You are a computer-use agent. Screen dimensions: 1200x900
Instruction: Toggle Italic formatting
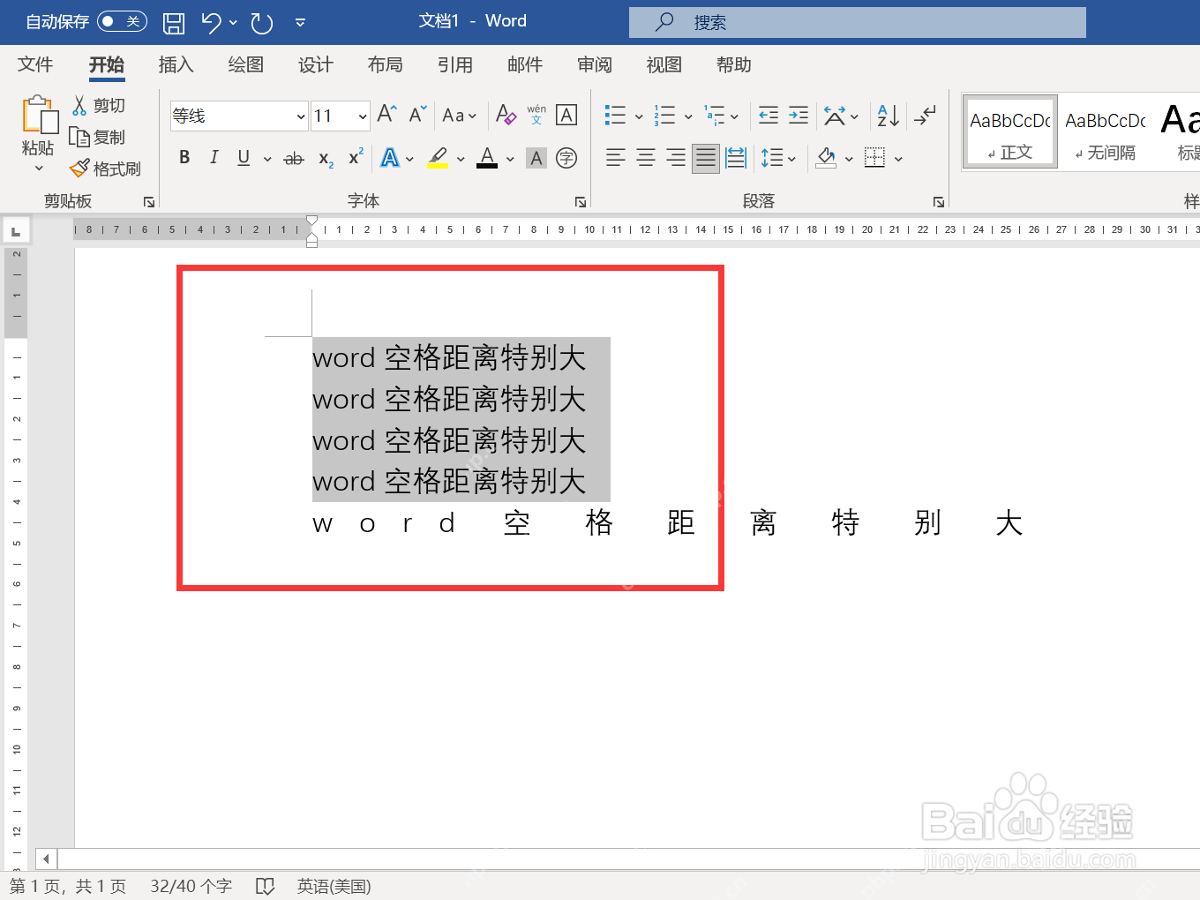coord(214,158)
